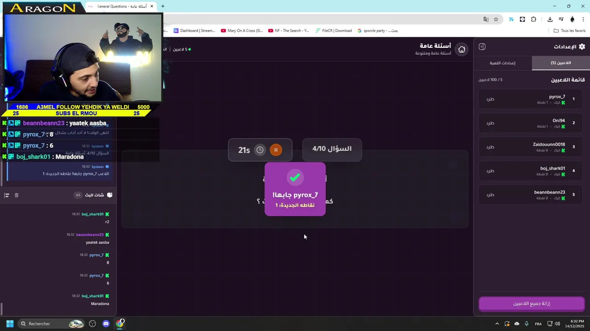Open the network icon in the tray
This screenshot has height=331, width=590.
coord(549,324)
